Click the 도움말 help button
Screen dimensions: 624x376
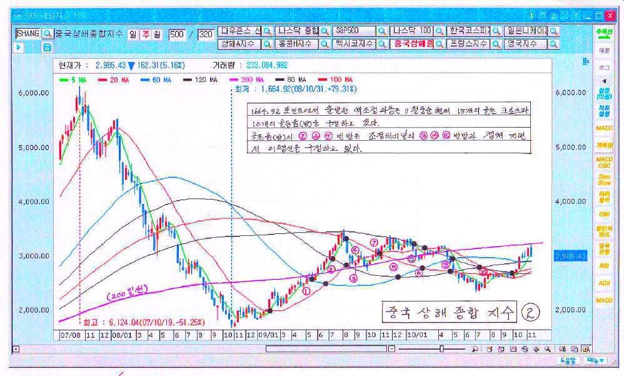tap(568, 360)
